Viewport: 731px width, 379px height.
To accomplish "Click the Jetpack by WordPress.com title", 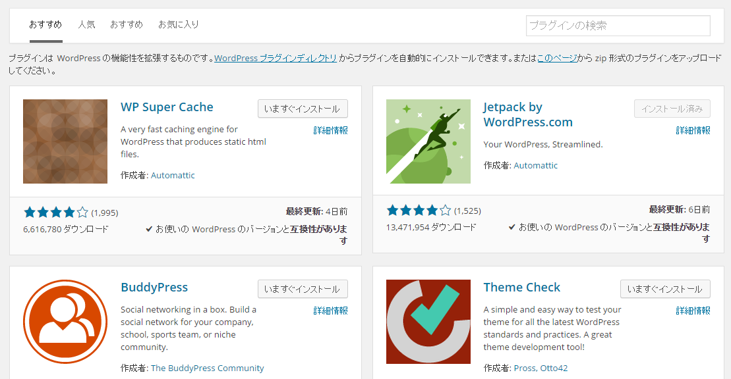I will 527,114.
